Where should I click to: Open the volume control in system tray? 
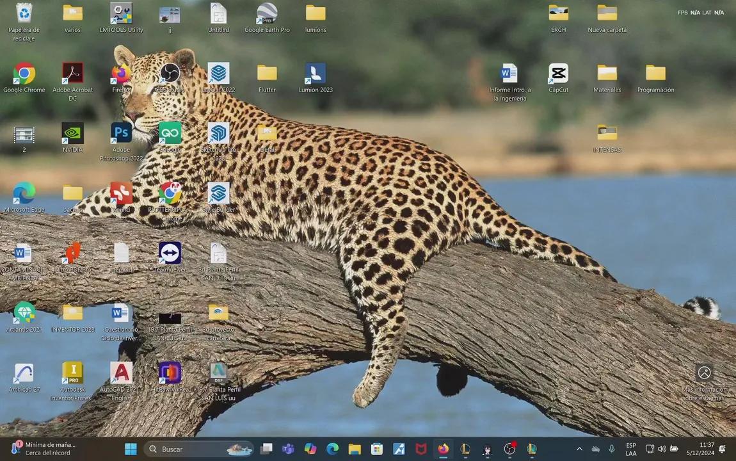(662, 449)
